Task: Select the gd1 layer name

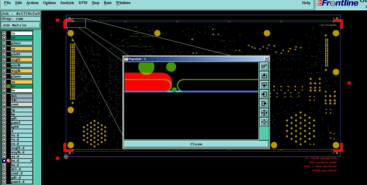Action: point(21,118)
